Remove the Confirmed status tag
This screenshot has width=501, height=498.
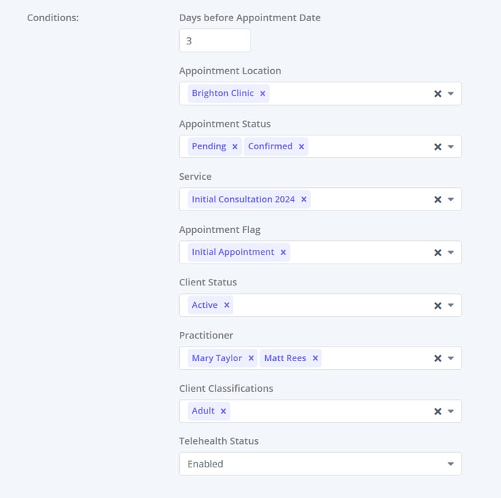click(301, 146)
